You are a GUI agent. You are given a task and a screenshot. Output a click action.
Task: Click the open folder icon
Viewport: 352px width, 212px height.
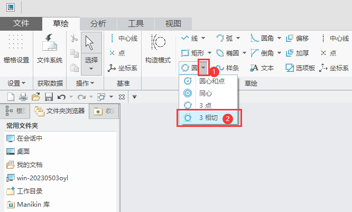tap(36, 97)
